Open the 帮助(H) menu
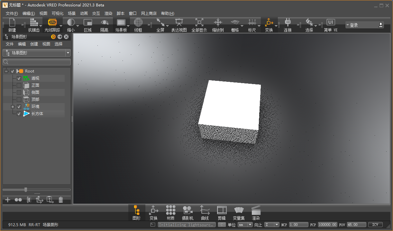 (x=168, y=14)
